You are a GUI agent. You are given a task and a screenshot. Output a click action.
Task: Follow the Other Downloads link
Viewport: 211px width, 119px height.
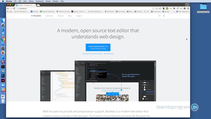(108, 54)
